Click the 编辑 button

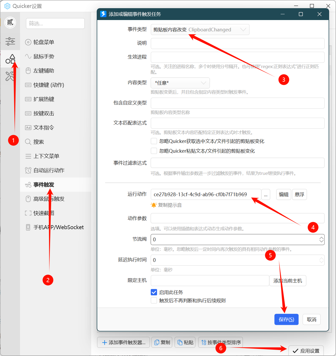point(284,194)
